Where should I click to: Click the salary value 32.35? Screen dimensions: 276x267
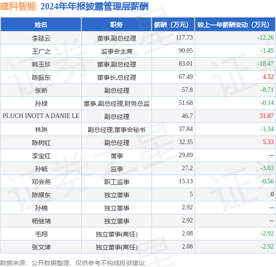tap(186, 142)
